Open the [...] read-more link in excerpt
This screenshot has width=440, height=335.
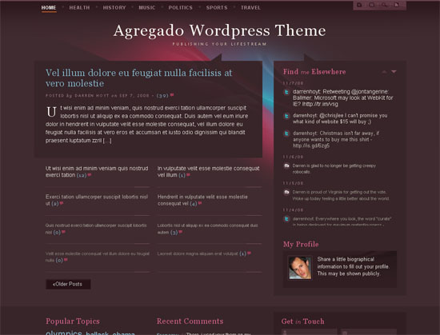[107, 141]
